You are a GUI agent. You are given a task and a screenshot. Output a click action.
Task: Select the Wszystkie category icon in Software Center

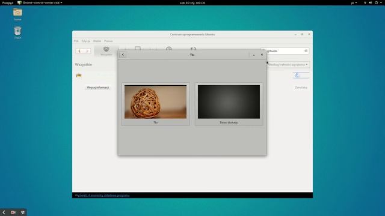coord(106,50)
